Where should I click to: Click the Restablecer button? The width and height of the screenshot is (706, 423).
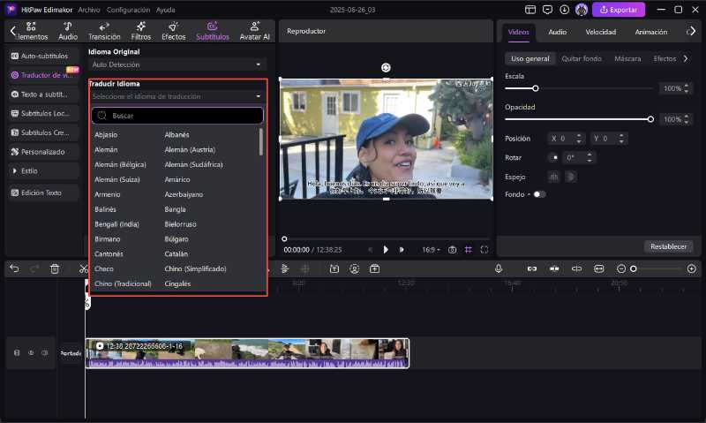pyautogui.click(x=668, y=246)
